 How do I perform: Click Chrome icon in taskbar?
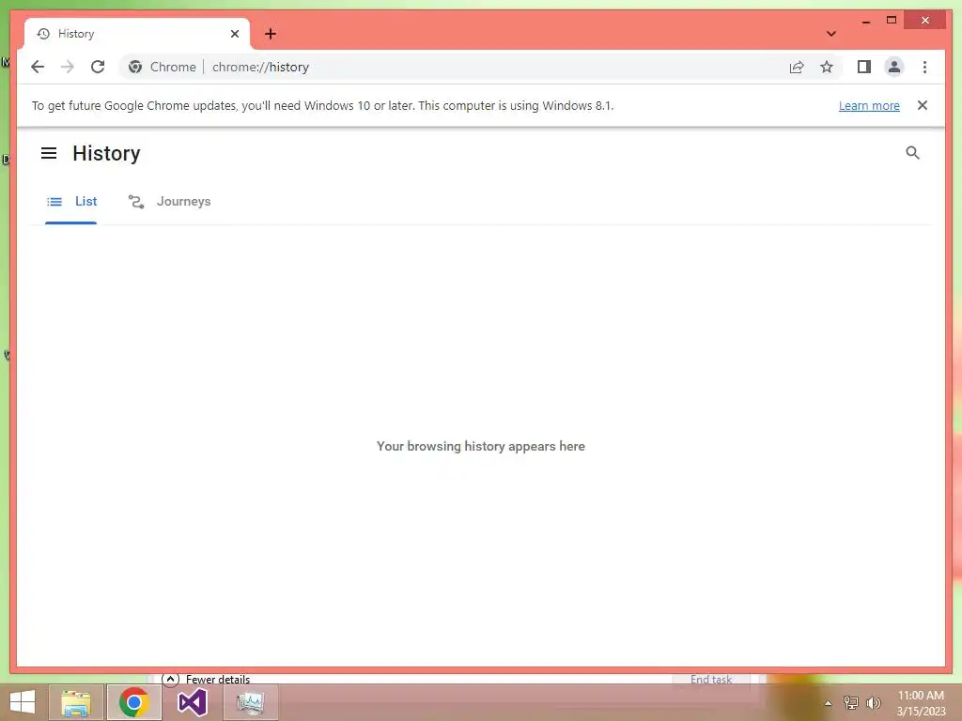(134, 702)
